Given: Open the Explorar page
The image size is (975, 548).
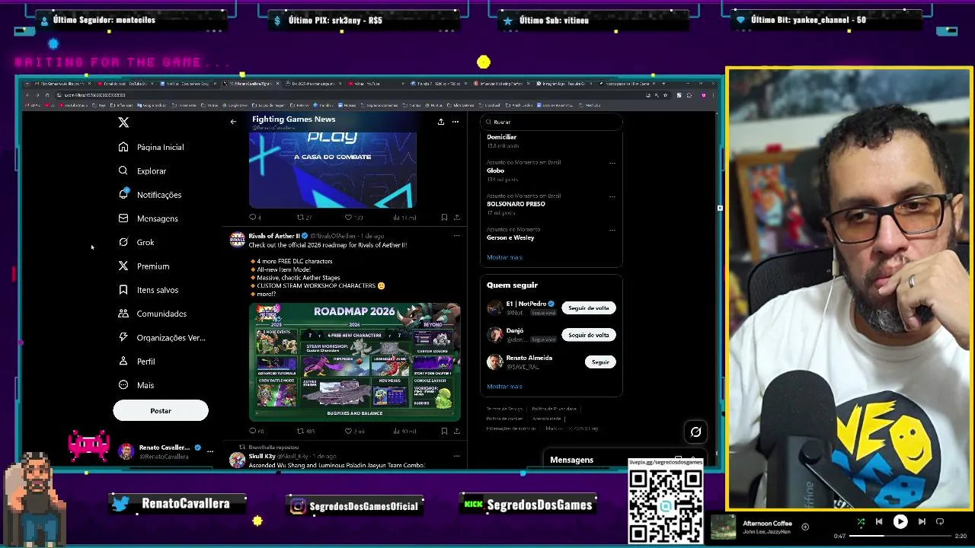Looking at the screenshot, I should (x=142, y=170).
